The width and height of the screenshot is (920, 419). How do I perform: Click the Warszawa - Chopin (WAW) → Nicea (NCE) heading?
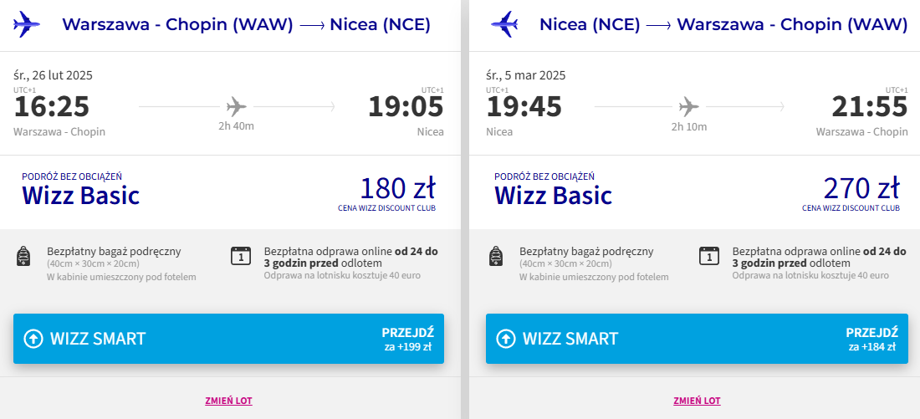coord(246,25)
